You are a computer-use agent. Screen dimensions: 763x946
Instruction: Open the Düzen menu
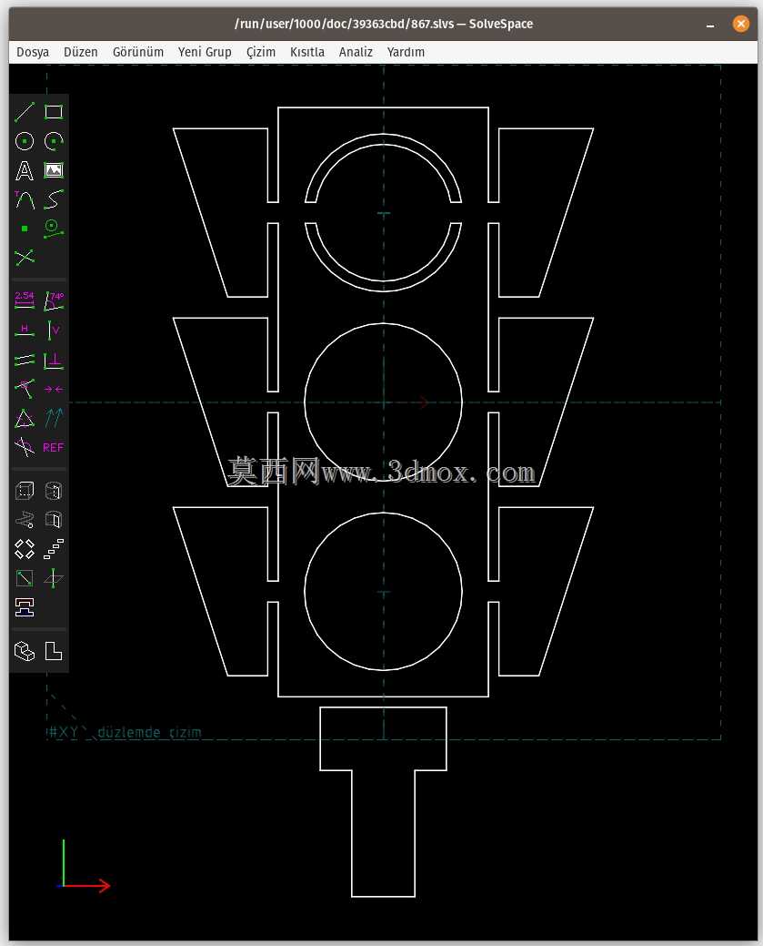tap(81, 52)
